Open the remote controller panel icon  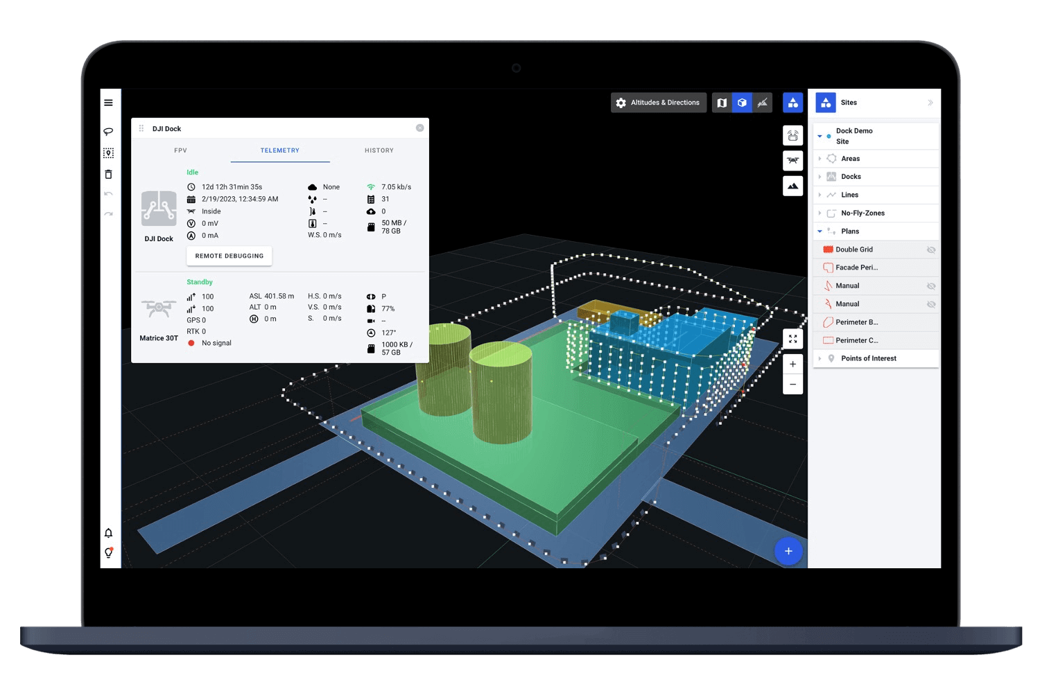tap(792, 135)
